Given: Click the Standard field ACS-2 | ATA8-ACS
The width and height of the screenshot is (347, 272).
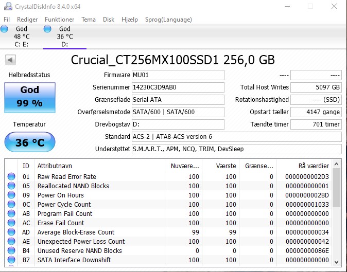Looking at the screenshot, I should (x=237, y=137).
